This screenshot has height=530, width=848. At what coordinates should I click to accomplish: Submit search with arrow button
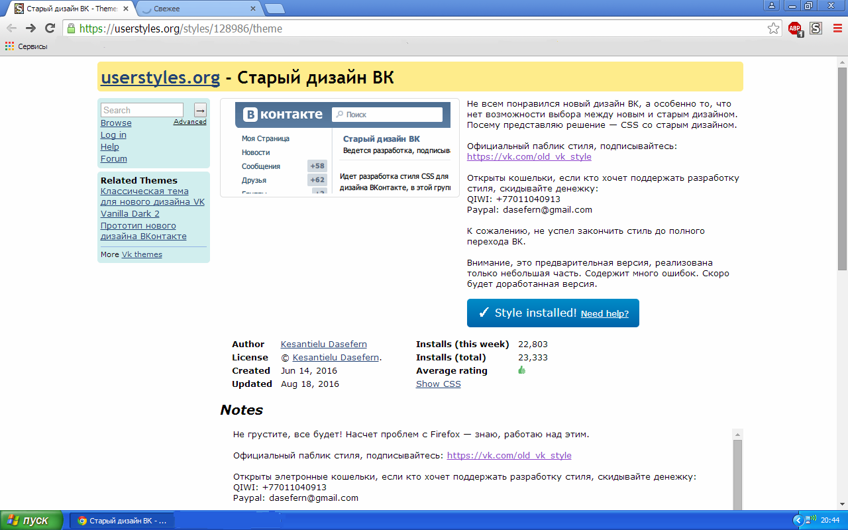(x=200, y=110)
